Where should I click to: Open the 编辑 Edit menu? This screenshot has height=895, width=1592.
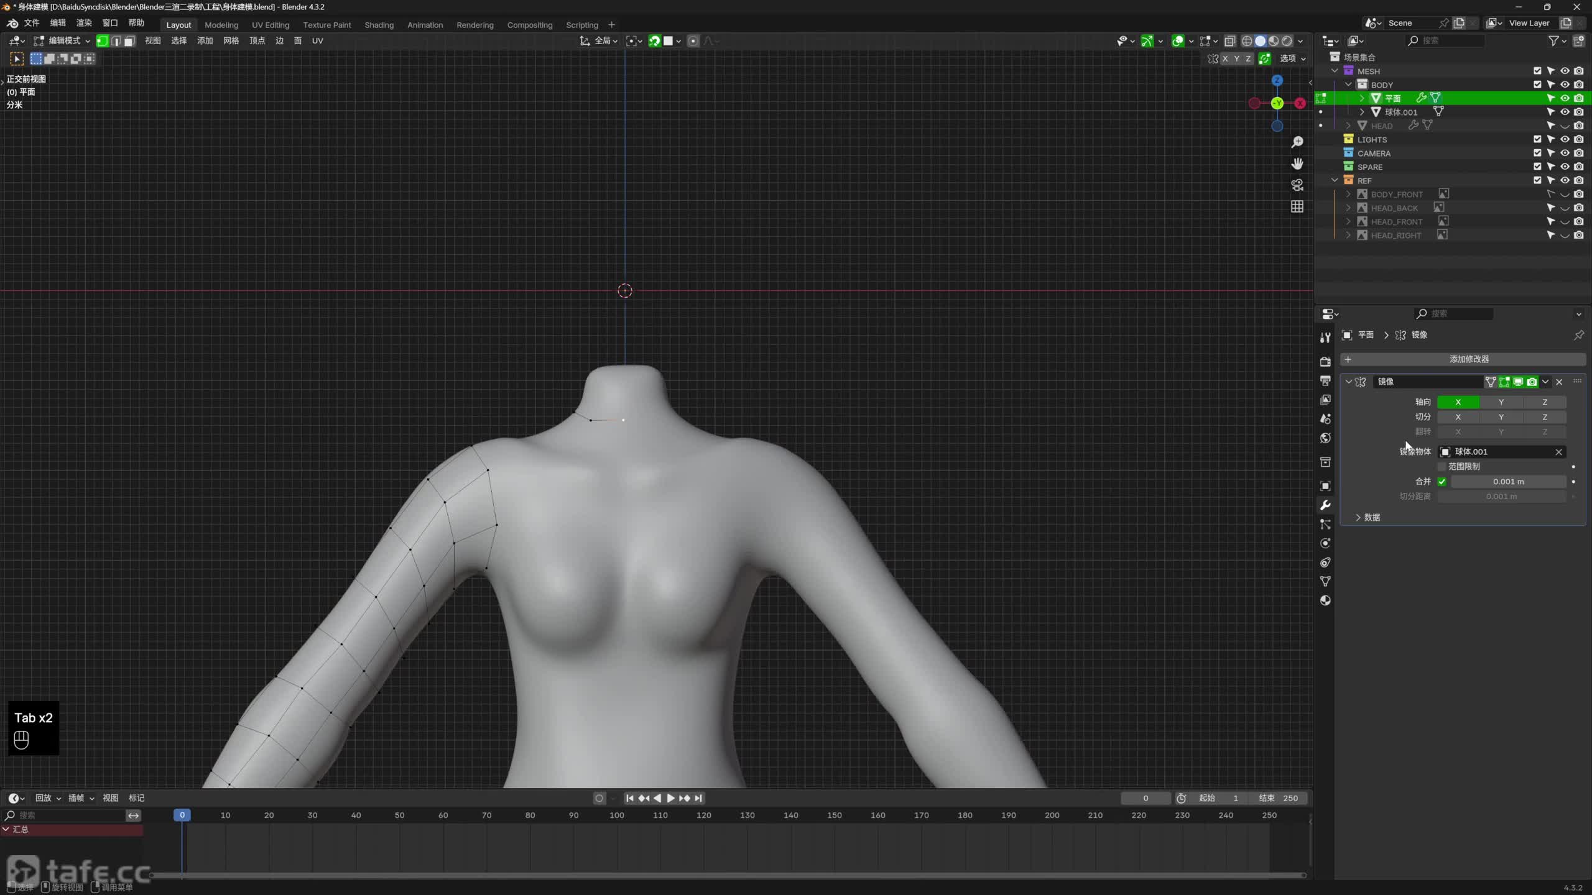58,23
